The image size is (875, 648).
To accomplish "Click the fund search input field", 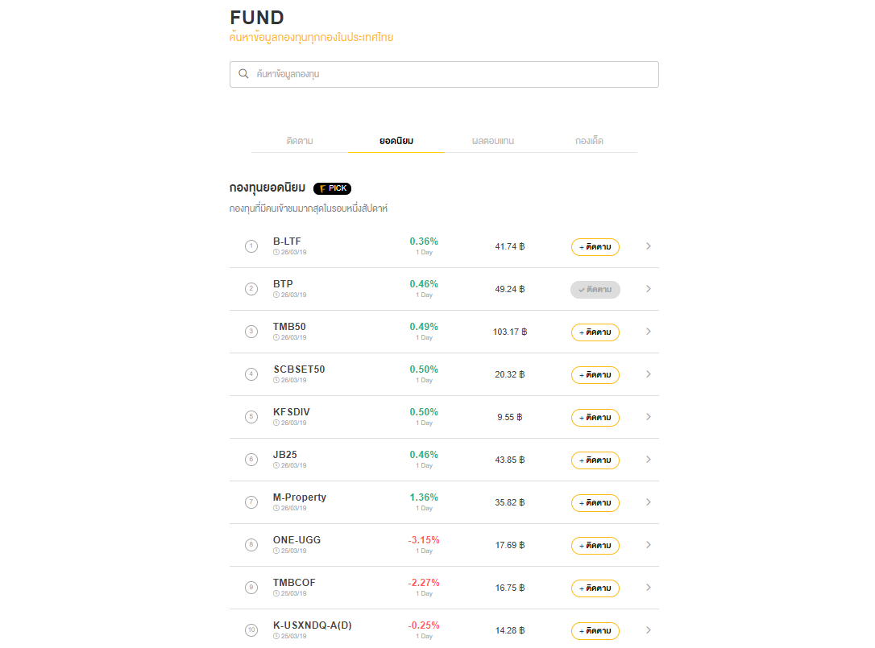I will tap(451, 74).
